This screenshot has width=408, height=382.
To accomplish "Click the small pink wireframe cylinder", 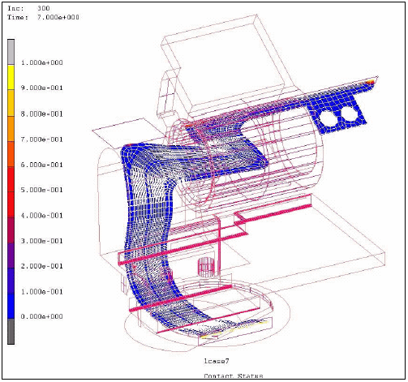I will (x=207, y=268).
